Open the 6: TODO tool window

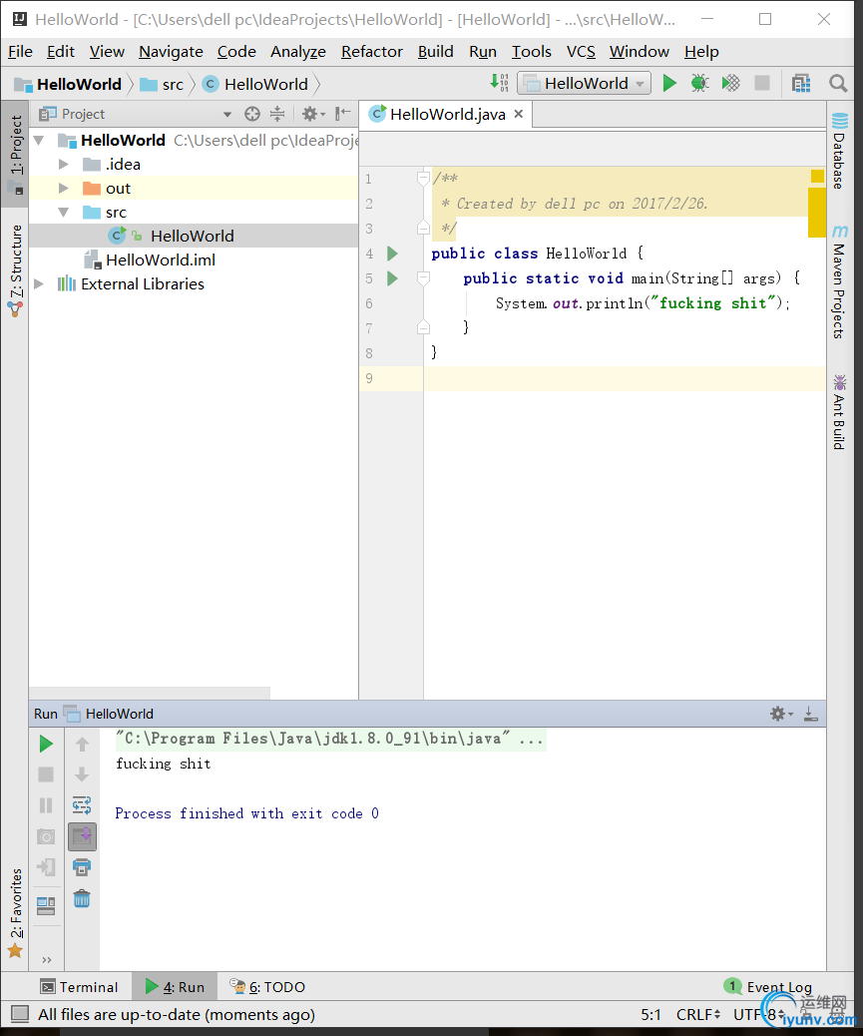point(267,986)
